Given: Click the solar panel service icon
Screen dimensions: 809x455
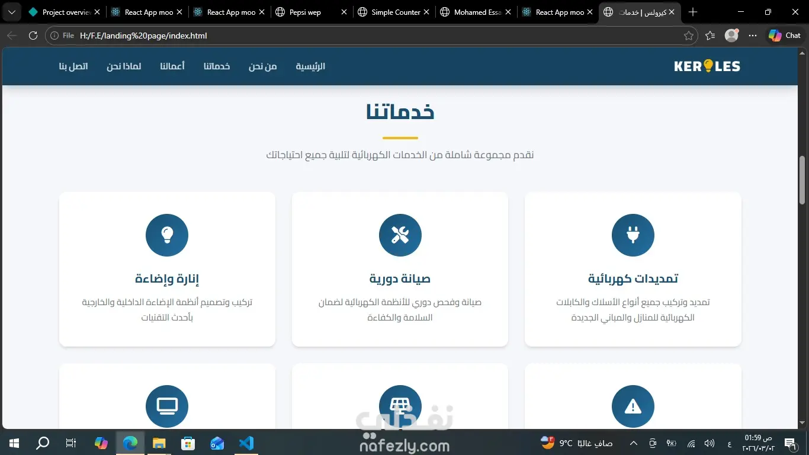Looking at the screenshot, I should coord(400,406).
